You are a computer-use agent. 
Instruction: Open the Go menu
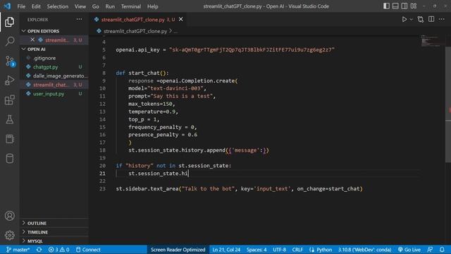[x=96, y=6]
